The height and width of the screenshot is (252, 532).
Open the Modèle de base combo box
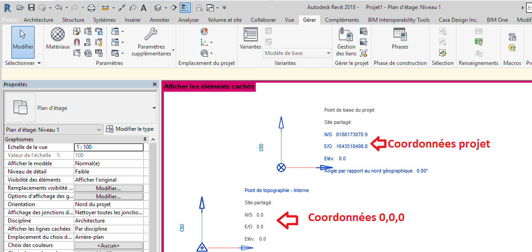(x=297, y=53)
